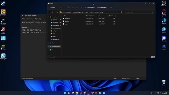Select the third json file in list
The width and height of the screenshot is (169, 95).
(x=66, y=24)
